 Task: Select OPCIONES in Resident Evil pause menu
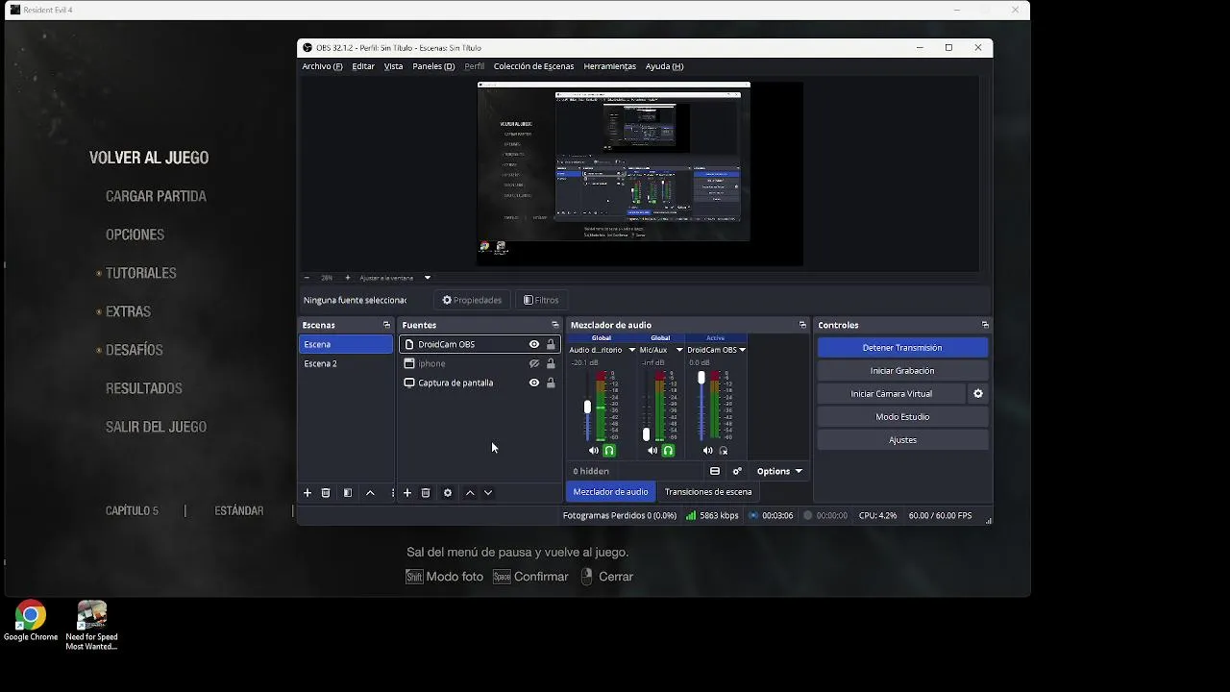pyautogui.click(x=135, y=235)
